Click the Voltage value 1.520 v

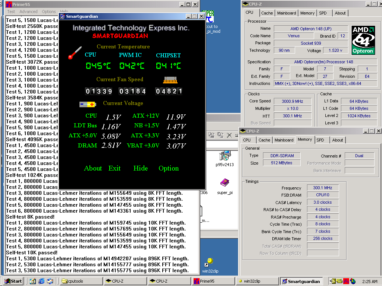335,50
